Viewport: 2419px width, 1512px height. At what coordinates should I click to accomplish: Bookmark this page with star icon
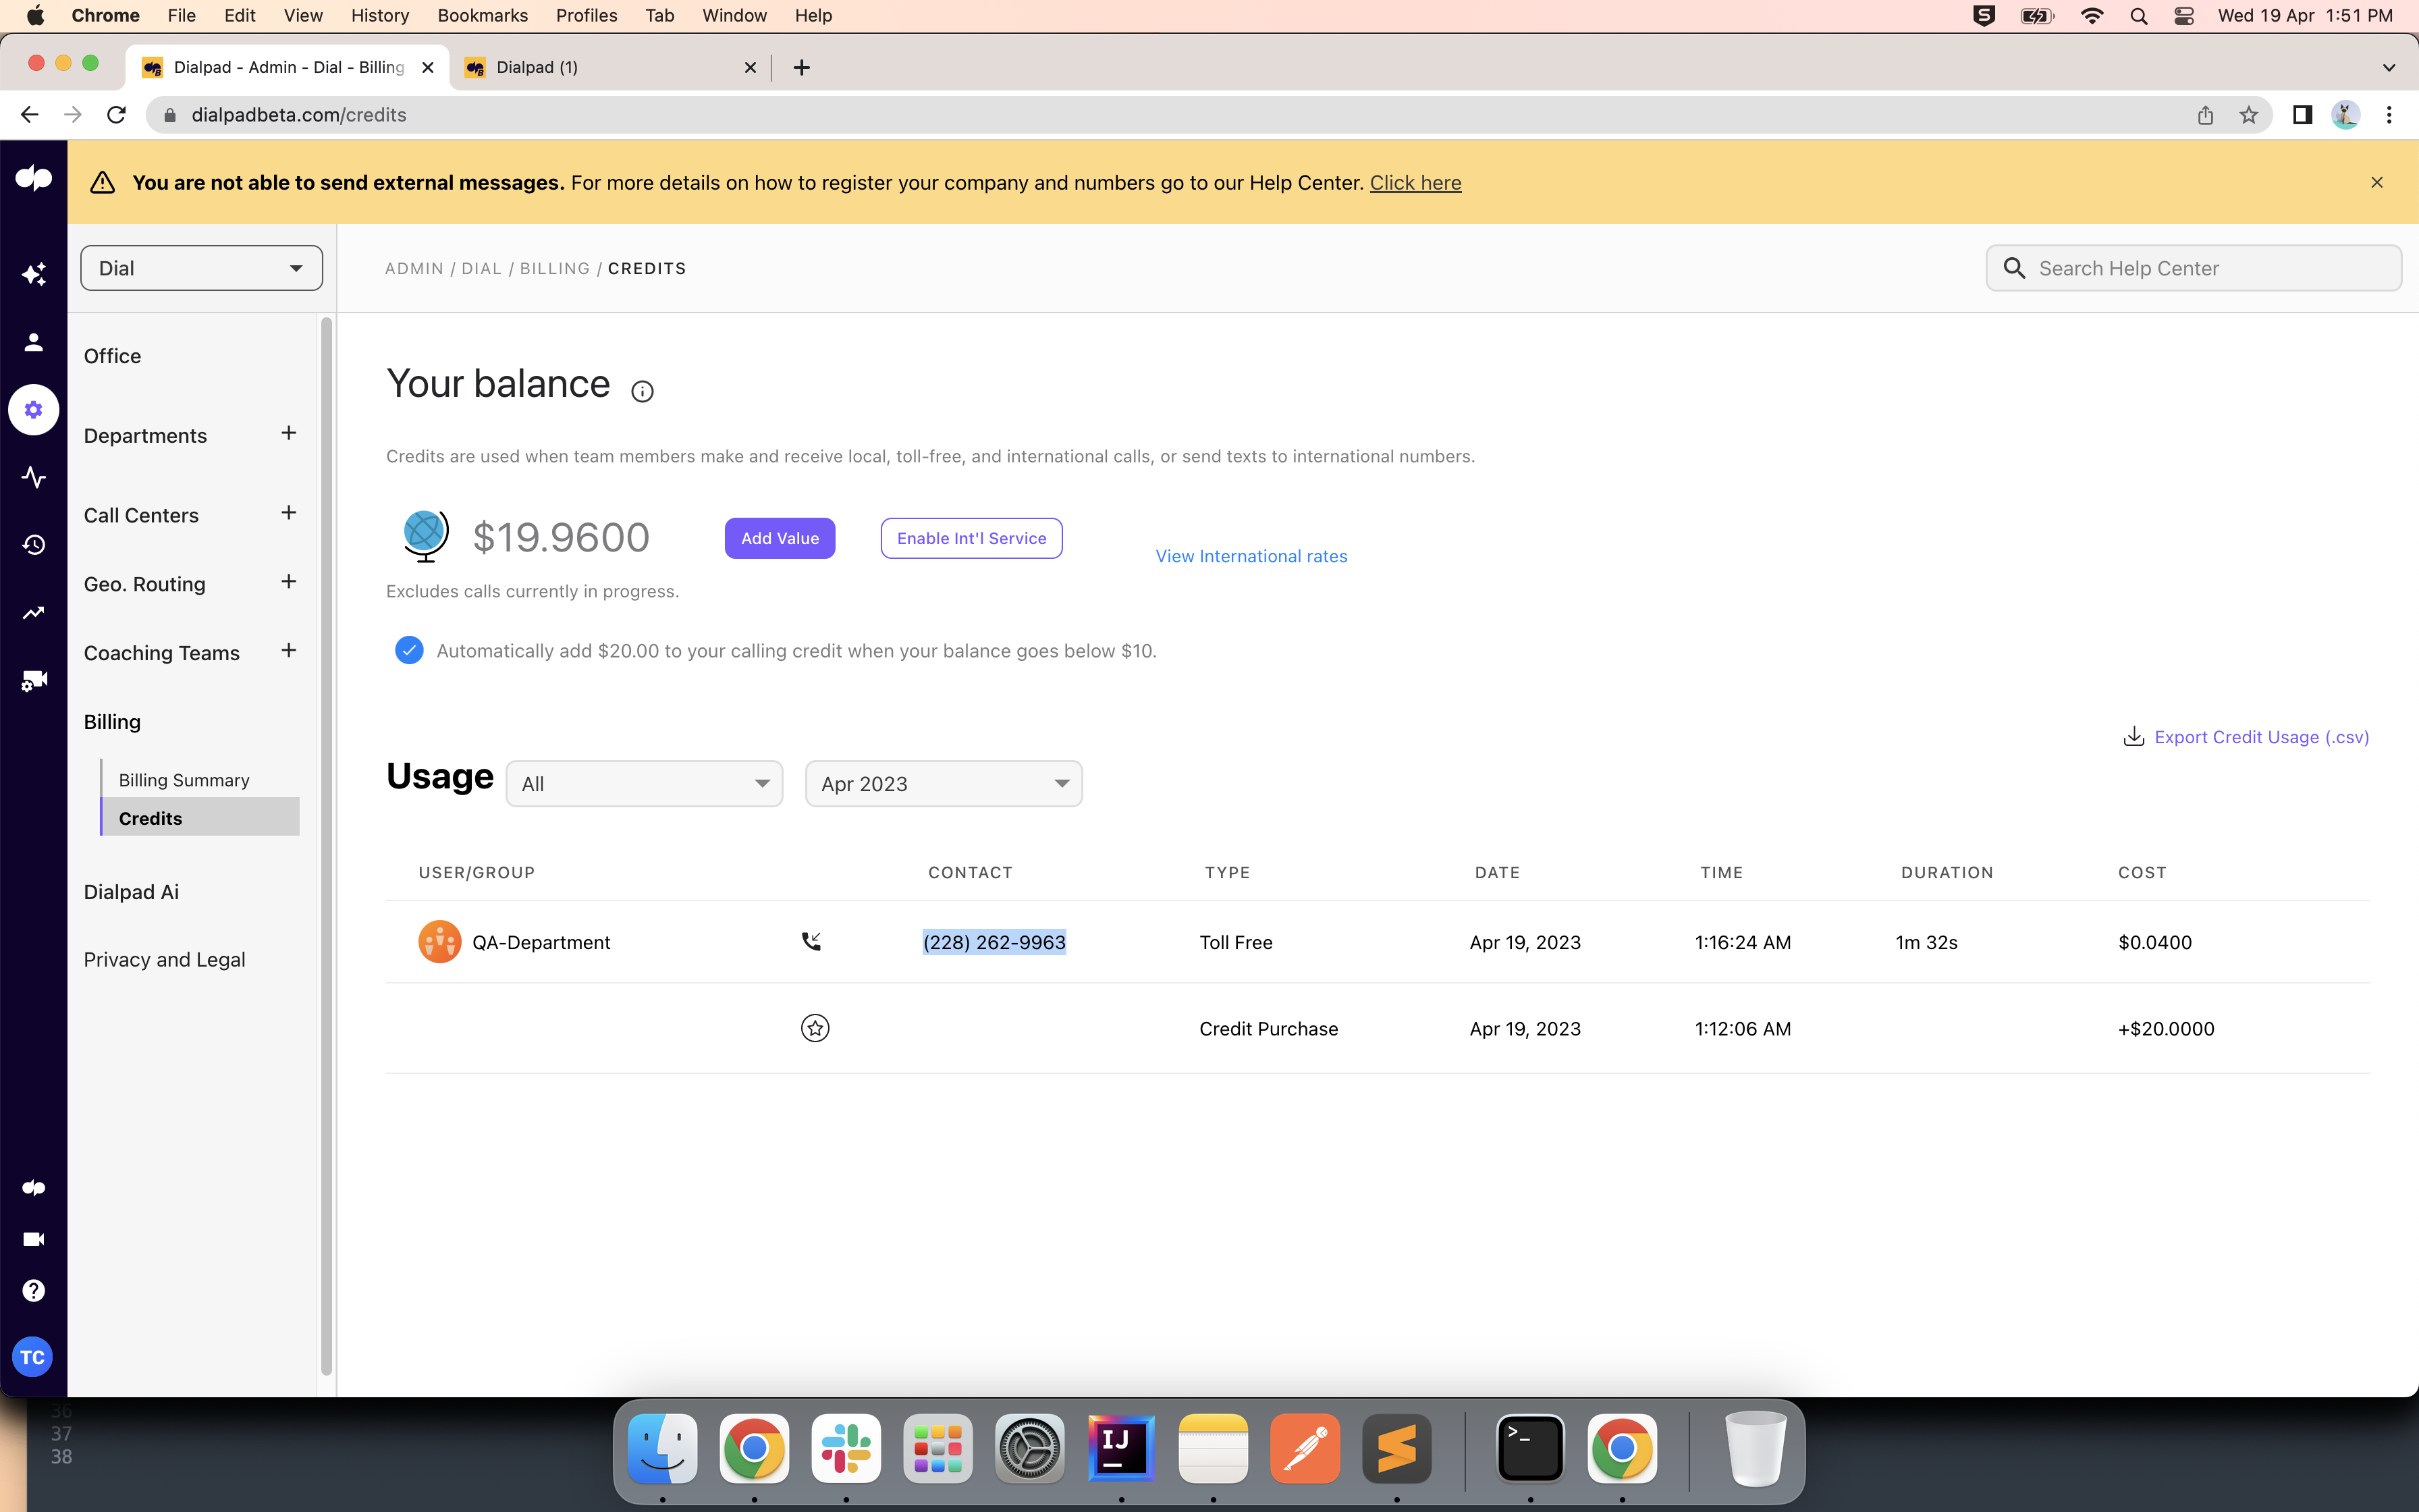tap(2248, 115)
